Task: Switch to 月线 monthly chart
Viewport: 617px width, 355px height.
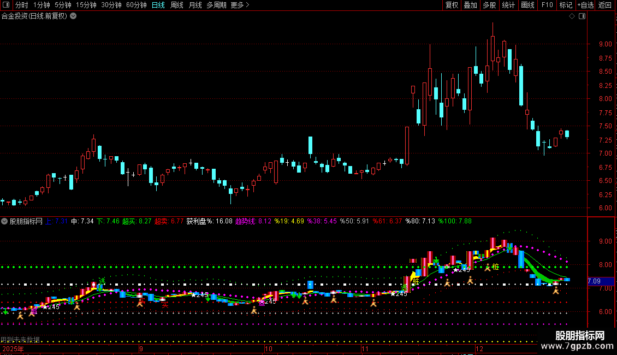Action: click(195, 5)
